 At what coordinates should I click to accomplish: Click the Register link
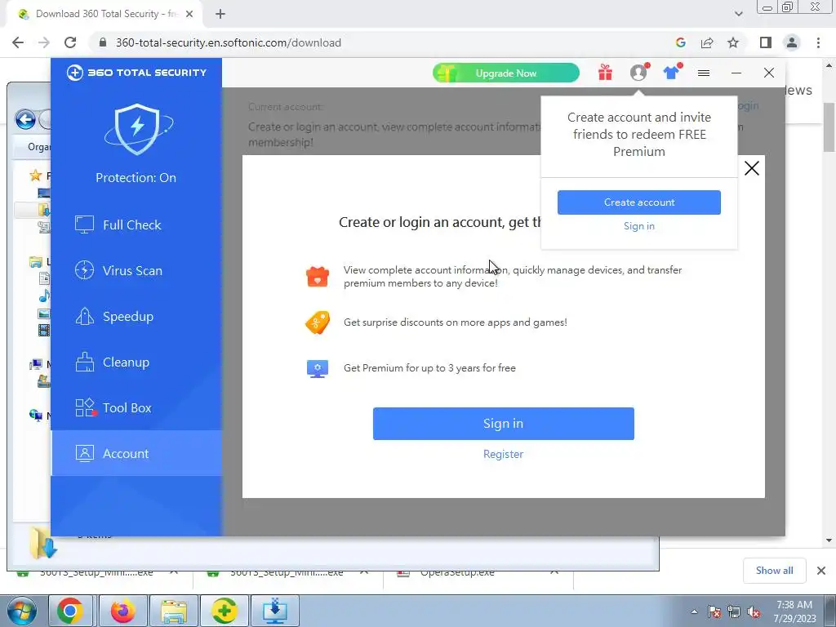point(503,454)
